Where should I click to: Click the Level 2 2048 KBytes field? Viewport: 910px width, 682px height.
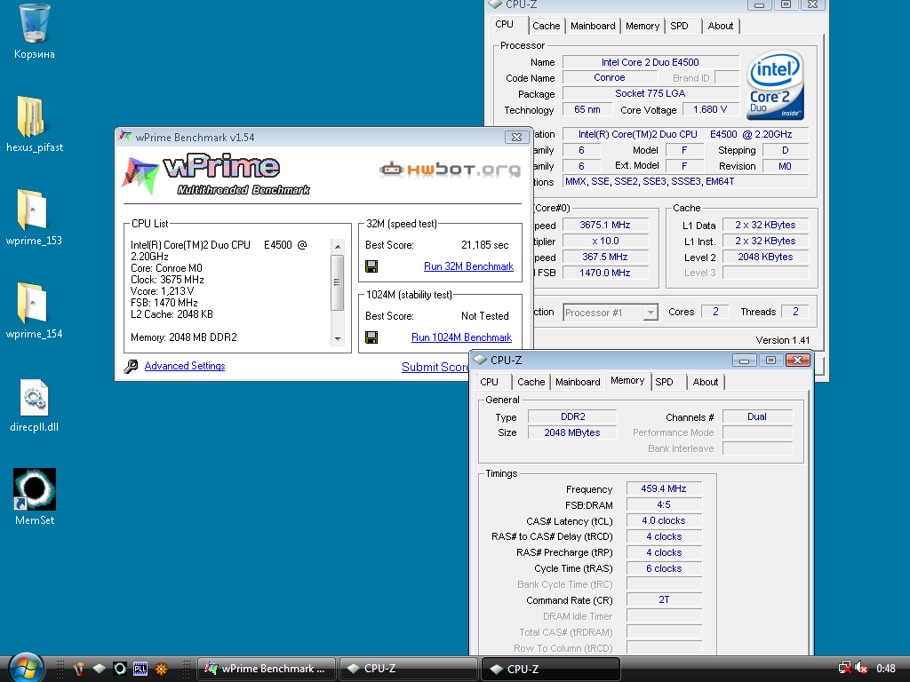(765, 257)
